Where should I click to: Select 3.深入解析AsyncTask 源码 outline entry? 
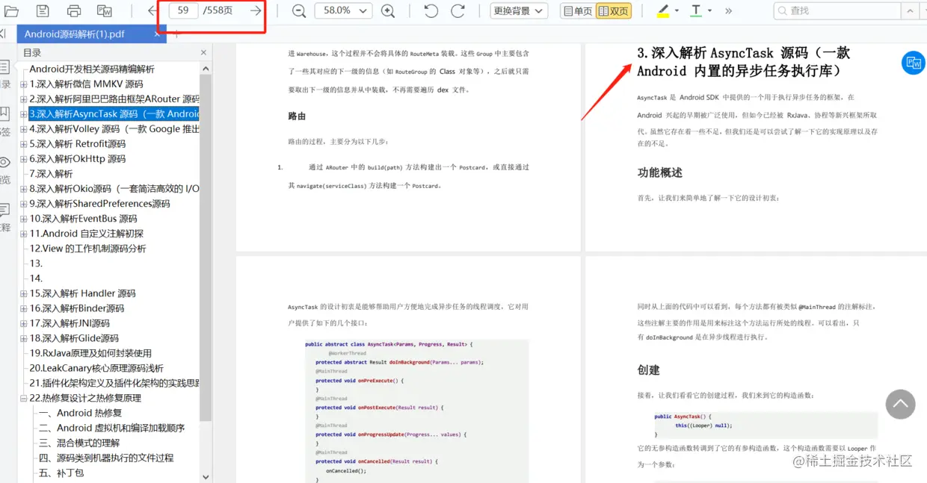pos(114,114)
